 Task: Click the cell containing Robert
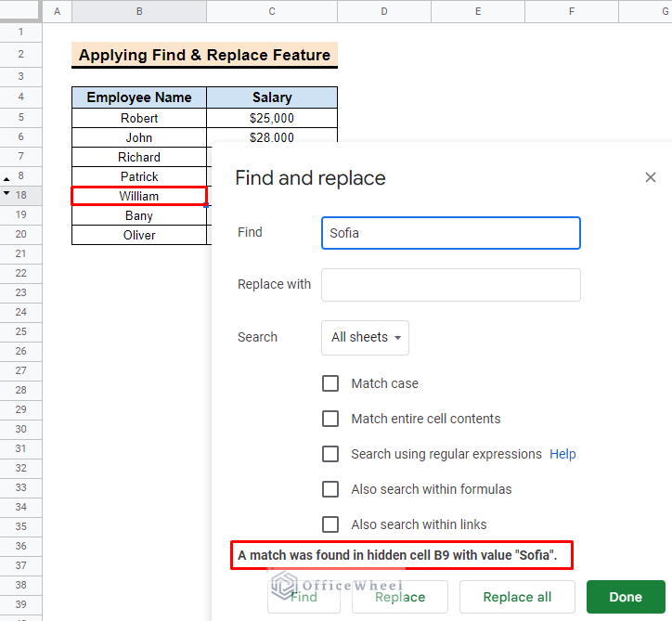pos(139,118)
